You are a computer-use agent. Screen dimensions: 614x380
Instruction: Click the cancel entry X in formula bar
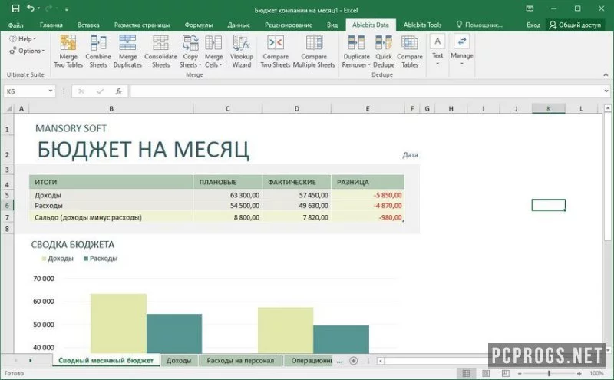point(81,91)
